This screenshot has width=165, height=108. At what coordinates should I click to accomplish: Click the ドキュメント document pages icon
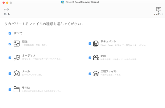(x=96, y=44)
